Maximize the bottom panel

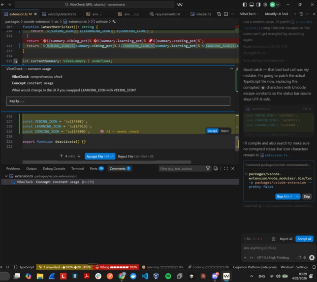(x=226, y=168)
